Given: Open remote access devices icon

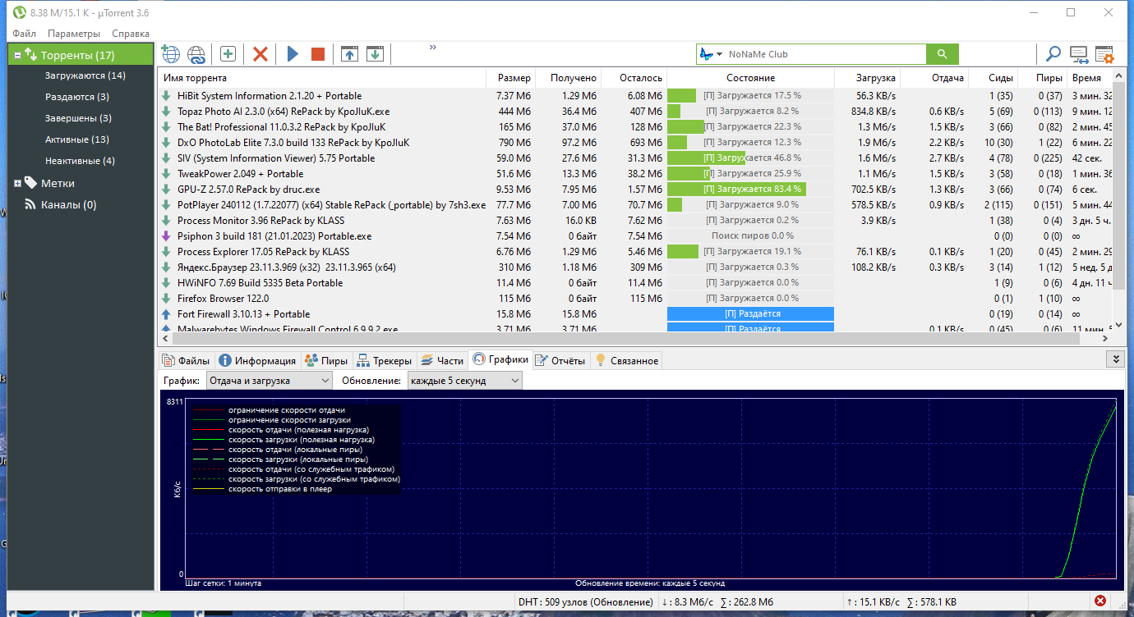Looking at the screenshot, I should (1078, 55).
